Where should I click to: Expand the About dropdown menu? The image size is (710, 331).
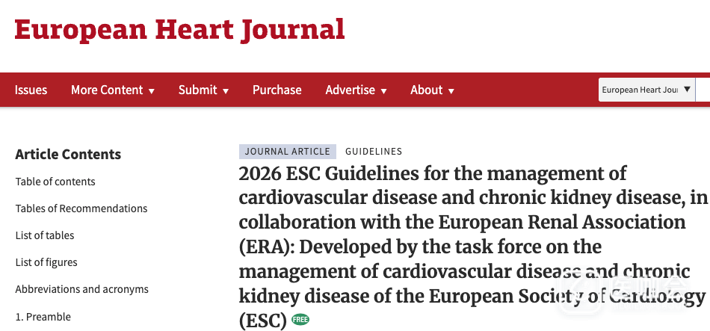[432, 90]
